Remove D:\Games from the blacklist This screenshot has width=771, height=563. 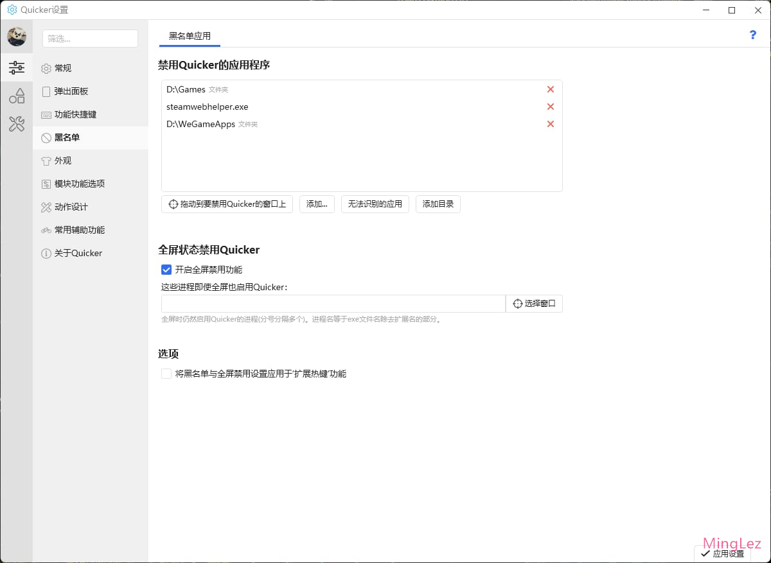click(550, 90)
